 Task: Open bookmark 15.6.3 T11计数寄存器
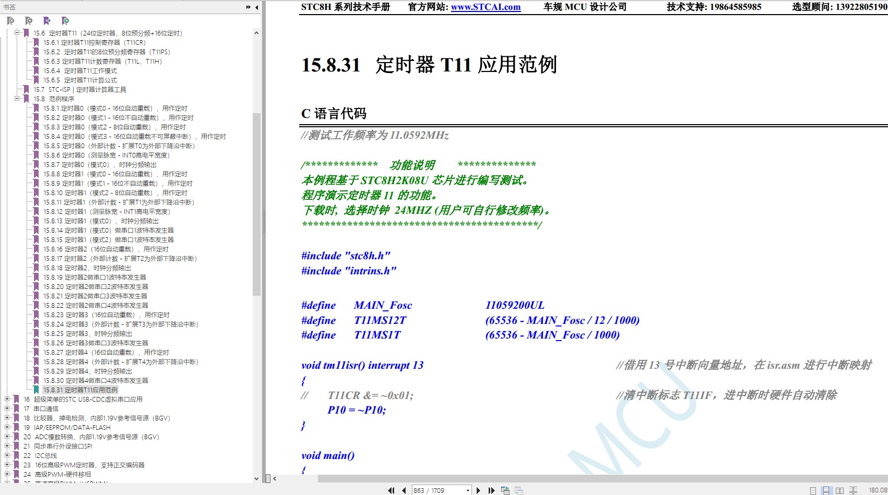coord(103,62)
